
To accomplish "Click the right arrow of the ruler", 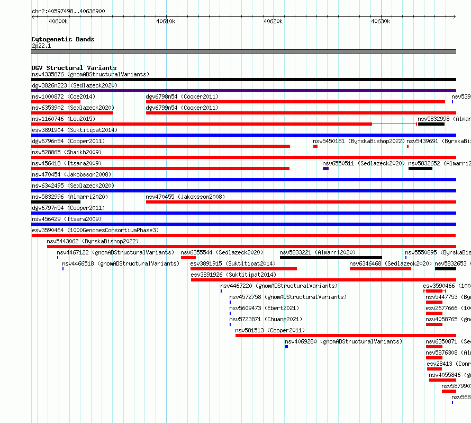I will click(x=454, y=17).
